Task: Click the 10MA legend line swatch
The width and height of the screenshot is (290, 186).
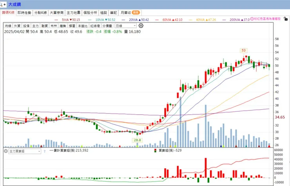Action: (x=90, y=20)
